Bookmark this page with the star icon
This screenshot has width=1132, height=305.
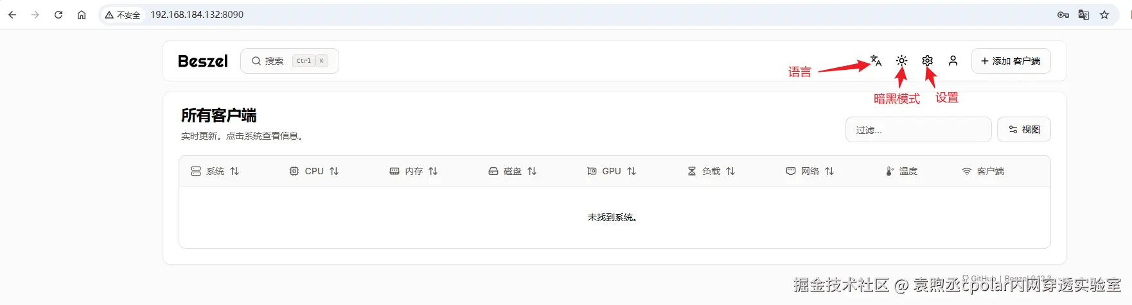coord(1104,15)
